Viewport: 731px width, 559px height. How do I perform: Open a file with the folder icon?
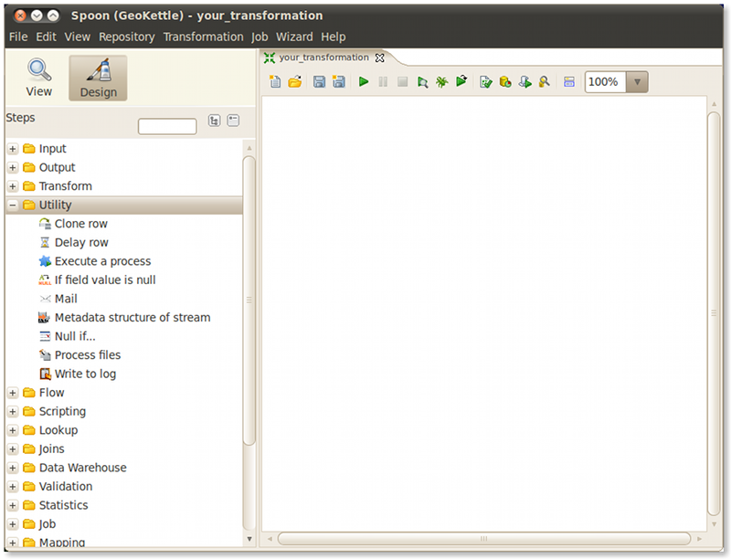pyautogui.click(x=294, y=82)
